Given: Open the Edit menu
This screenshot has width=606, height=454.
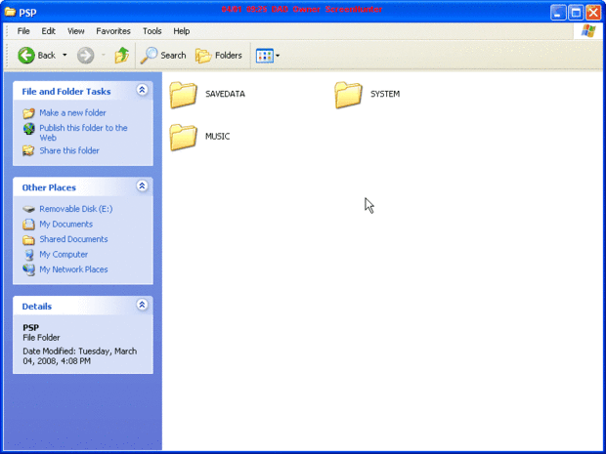Looking at the screenshot, I should pyautogui.click(x=48, y=31).
